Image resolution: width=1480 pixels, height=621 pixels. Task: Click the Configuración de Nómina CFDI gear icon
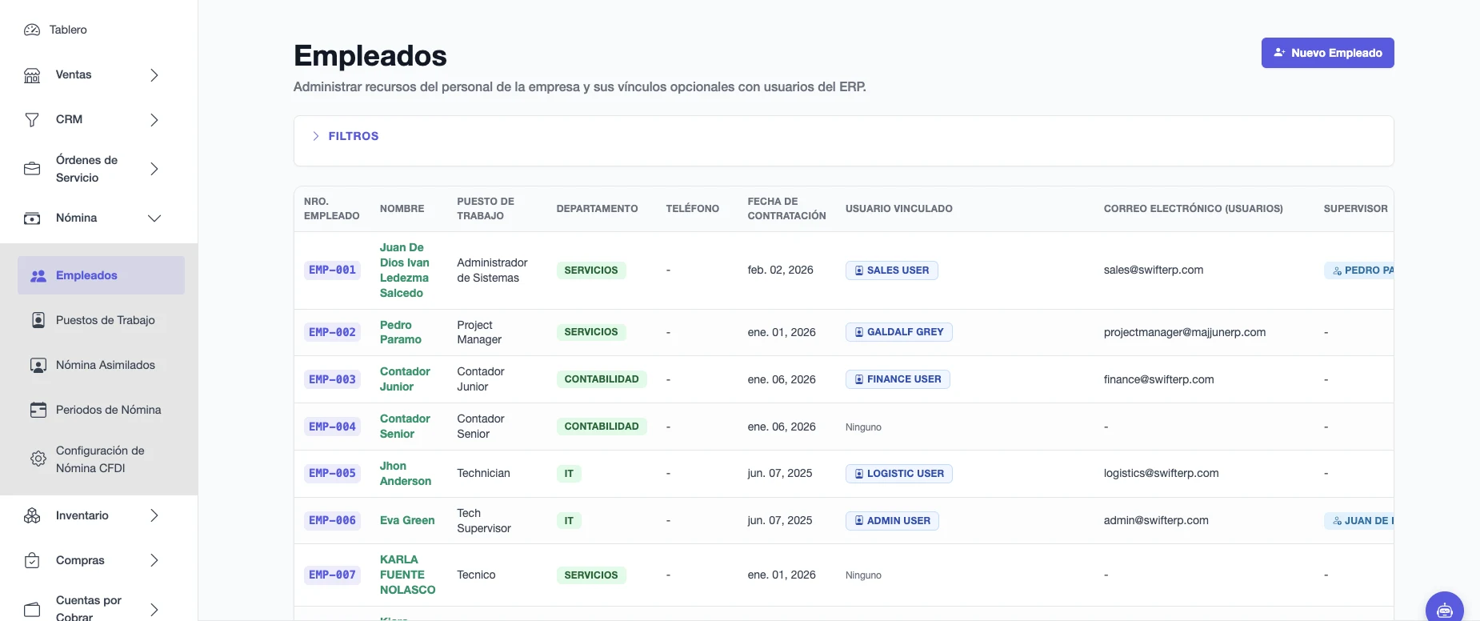(x=38, y=459)
